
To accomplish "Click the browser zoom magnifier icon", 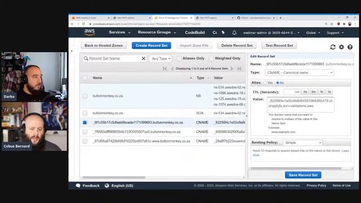I will [x=326, y=24].
